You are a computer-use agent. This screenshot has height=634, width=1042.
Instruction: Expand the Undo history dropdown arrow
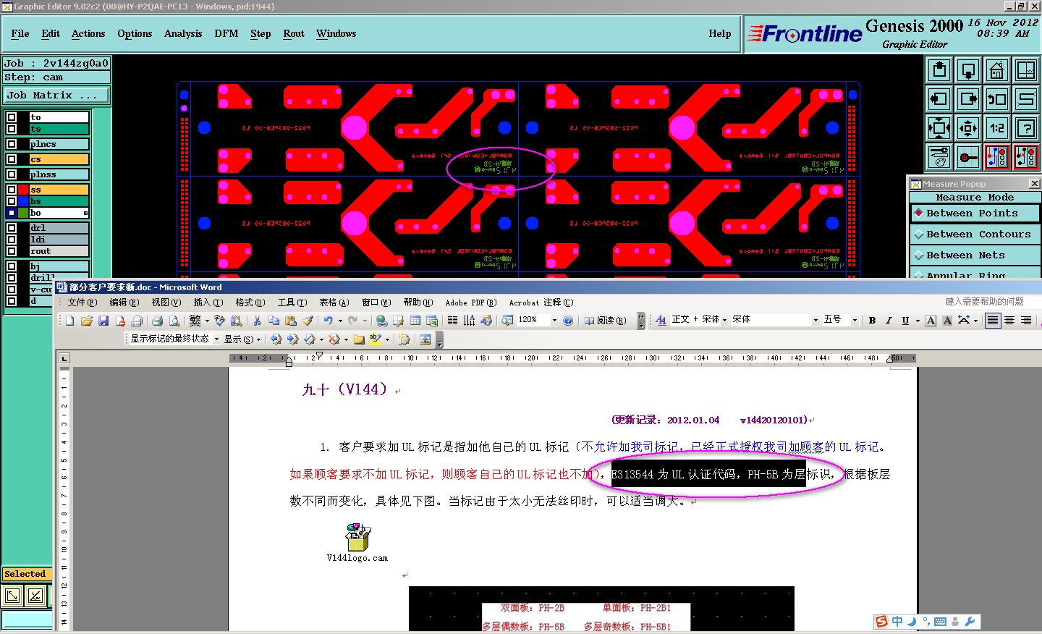coord(340,321)
